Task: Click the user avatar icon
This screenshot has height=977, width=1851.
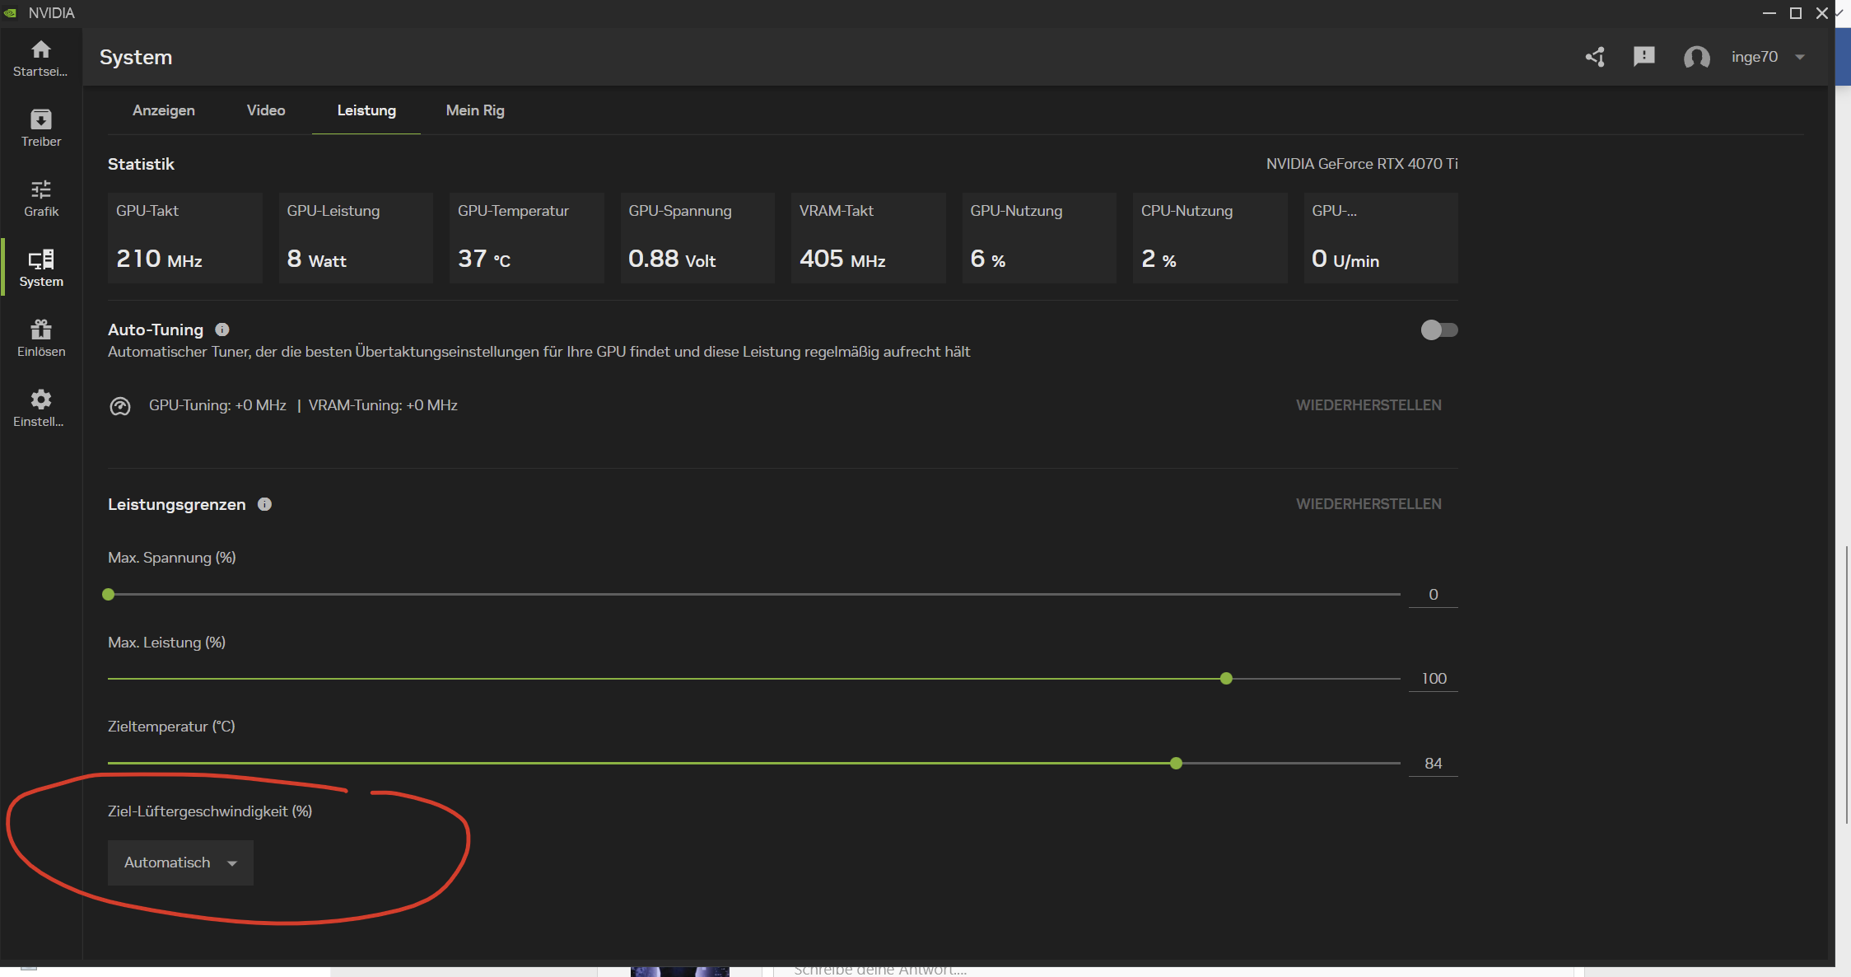Action: (1696, 57)
